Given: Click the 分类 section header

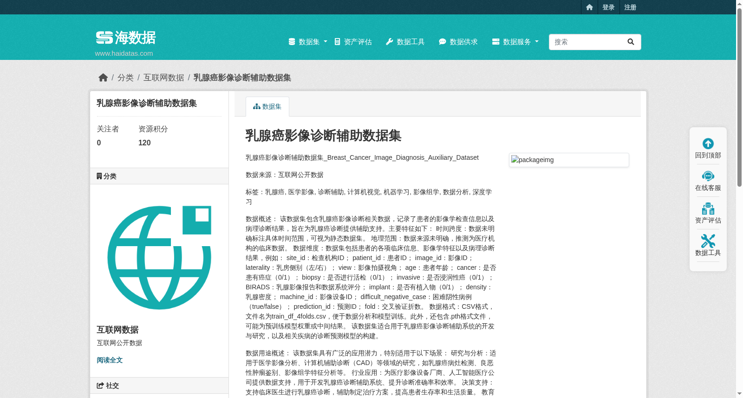Looking at the screenshot, I should tap(159, 176).
